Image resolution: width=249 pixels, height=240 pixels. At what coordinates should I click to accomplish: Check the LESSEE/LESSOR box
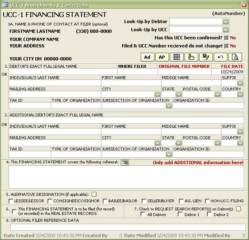tap(11, 201)
